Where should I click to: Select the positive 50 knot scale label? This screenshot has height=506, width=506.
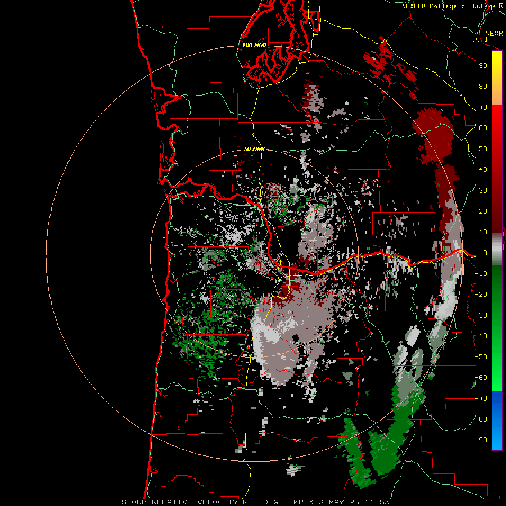[483, 149]
